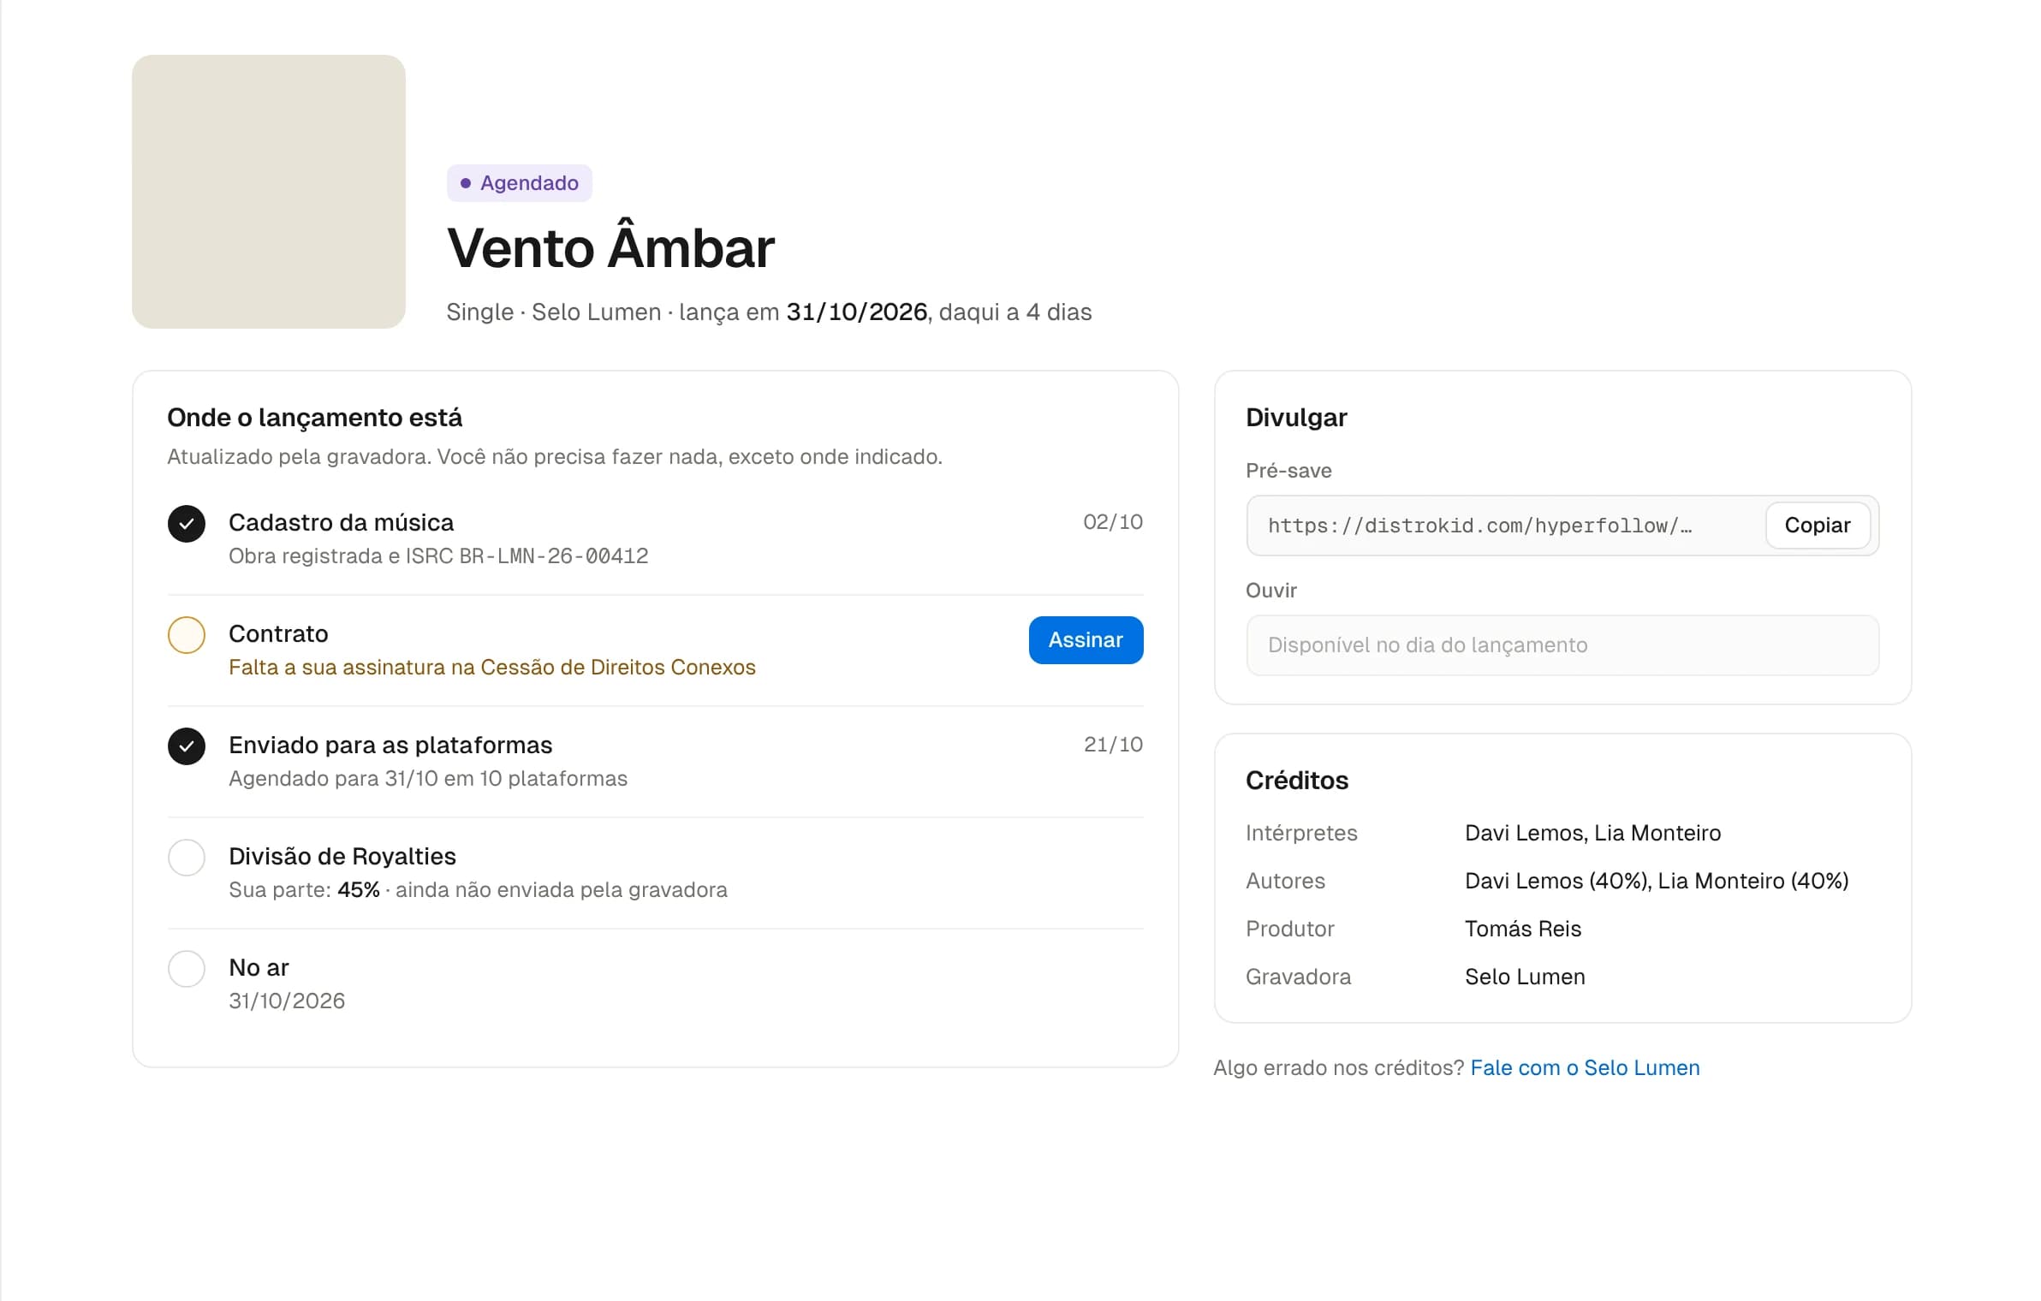The height and width of the screenshot is (1301, 2041).
Task: Click the Onde o lançamento está heading
Action: click(x=315, y=417)
